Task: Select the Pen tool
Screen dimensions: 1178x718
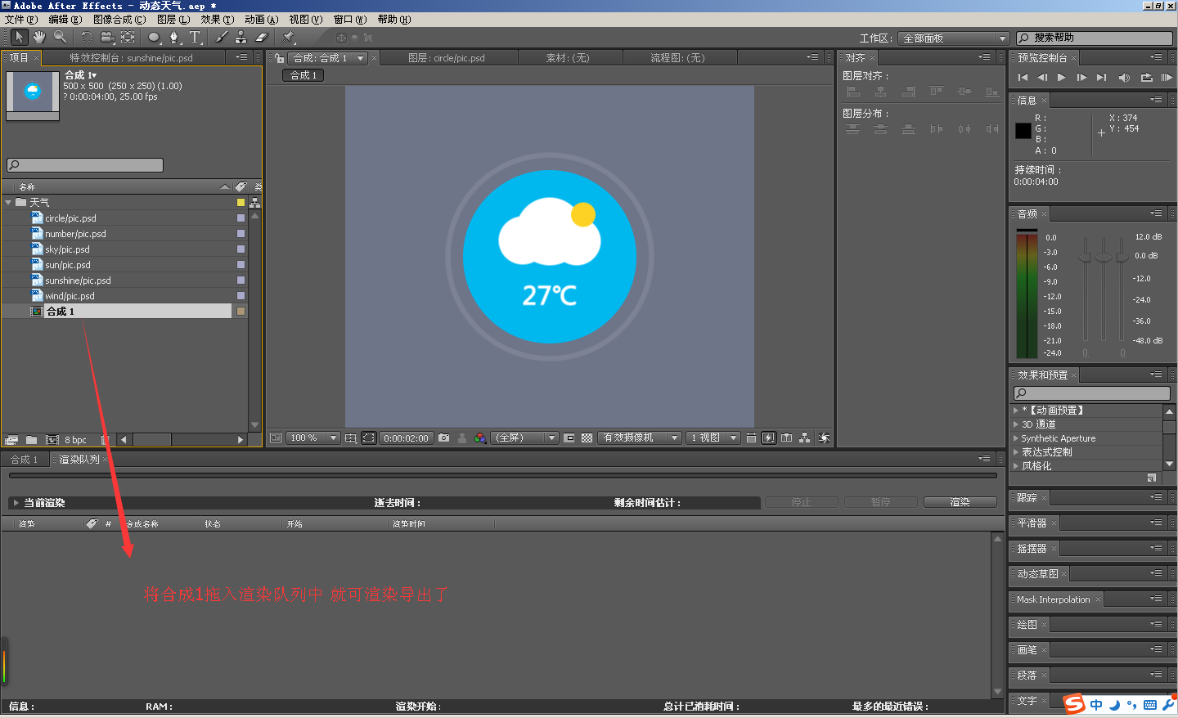Action: pyautogui.click(x=174, y=37)
